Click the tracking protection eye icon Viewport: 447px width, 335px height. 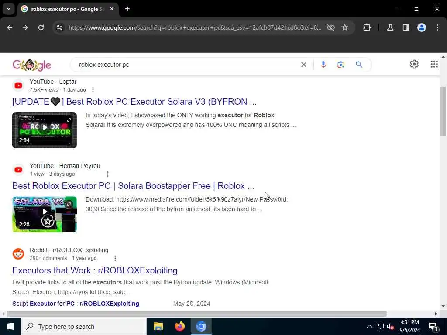coord(331,27)
